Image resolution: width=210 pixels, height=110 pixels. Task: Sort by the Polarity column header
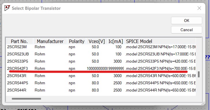pyautogui.click(x=77, y=41)
